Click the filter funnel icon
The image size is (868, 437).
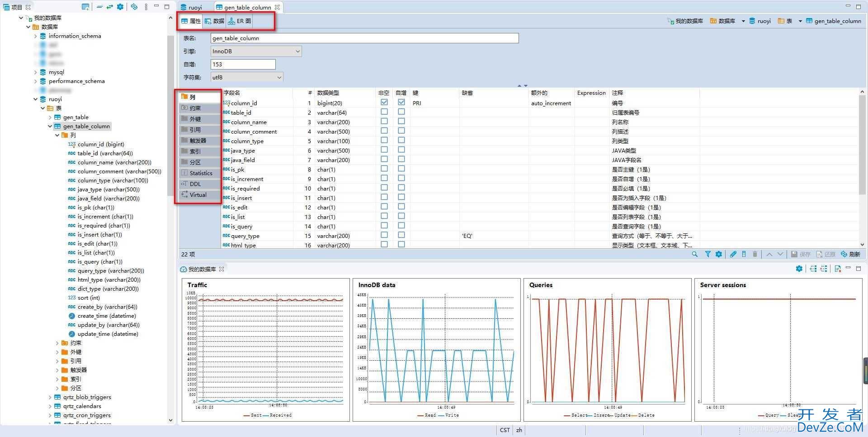pos(708,254)
